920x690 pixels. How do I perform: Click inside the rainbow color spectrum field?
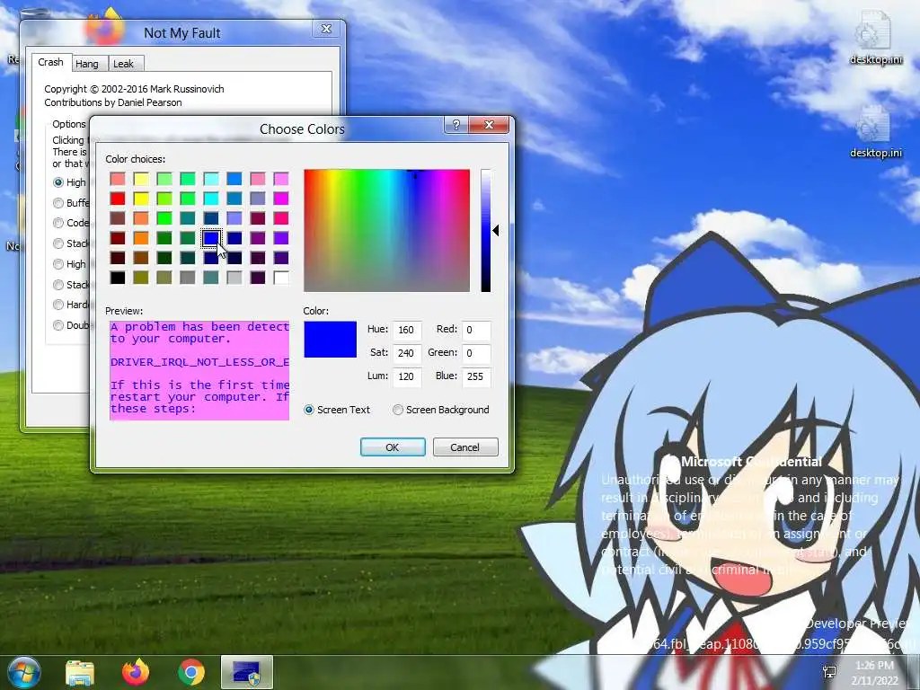pyautogui.click(x=386, y=231)
